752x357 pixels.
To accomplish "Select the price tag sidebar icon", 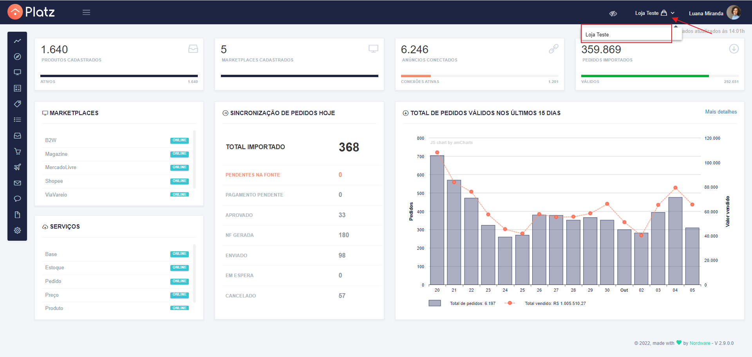I will pos(17,104).
